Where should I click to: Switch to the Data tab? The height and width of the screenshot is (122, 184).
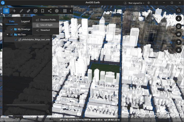click(x=12, y=21)
